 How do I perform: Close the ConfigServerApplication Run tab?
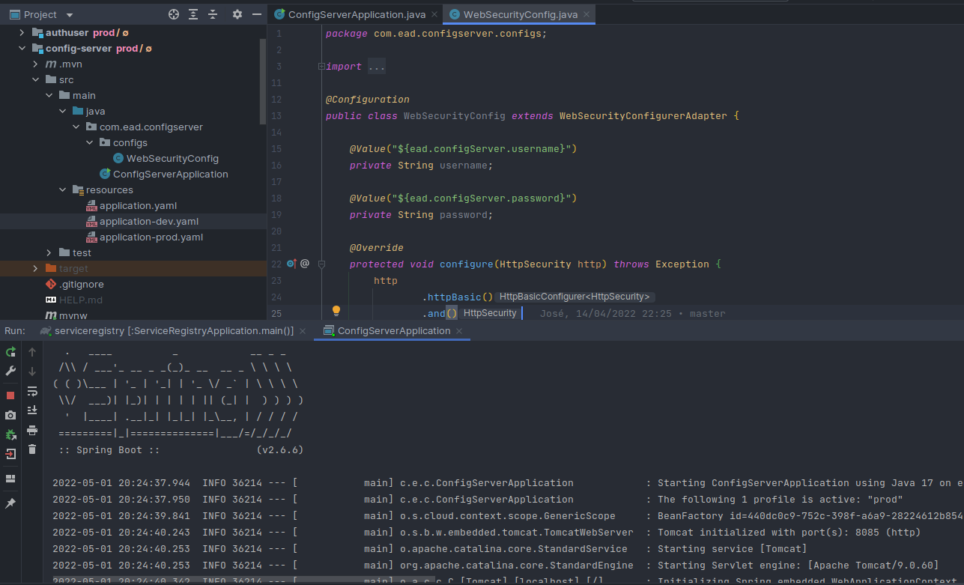click(461, 330)
